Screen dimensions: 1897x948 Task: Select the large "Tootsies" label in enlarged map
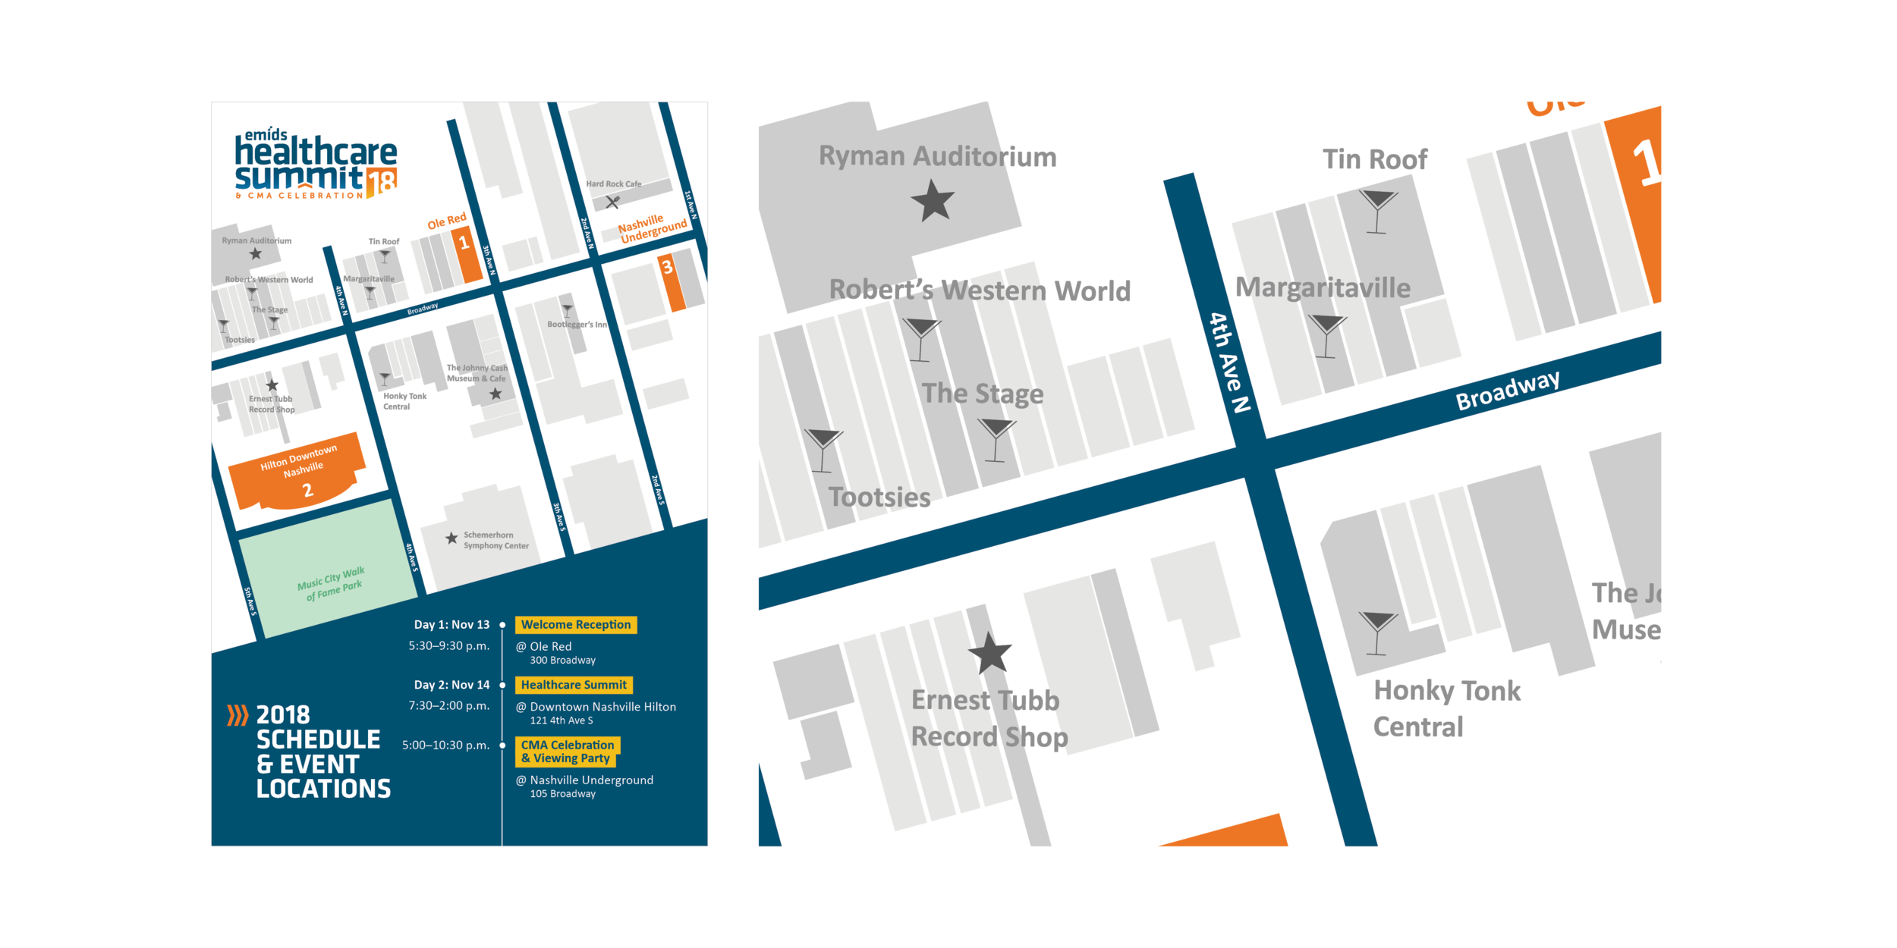tap(879, 498)
